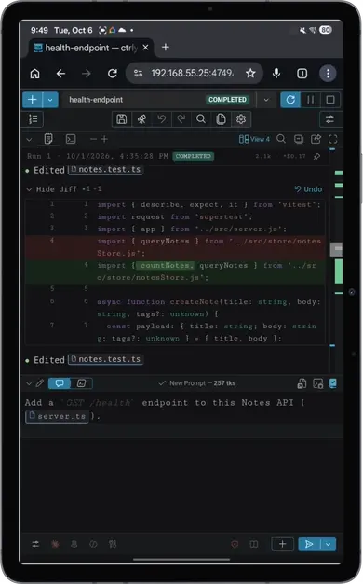Click the redo arrow in toolbar
This screenshot has width=363, height=584.
pyautogui.click(x=181, y=119)
